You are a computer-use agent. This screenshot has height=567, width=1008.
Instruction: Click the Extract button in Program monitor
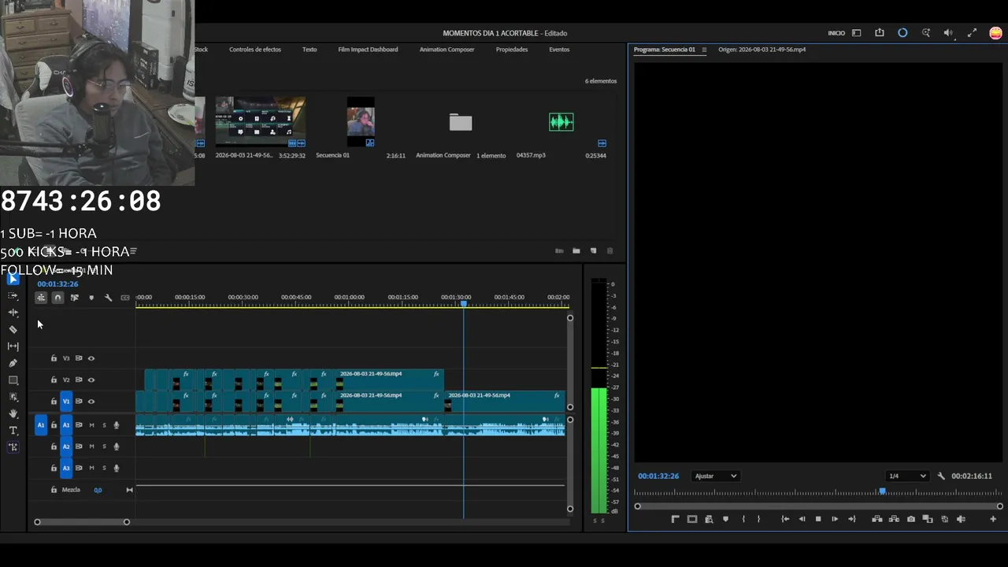coord(894,519)
